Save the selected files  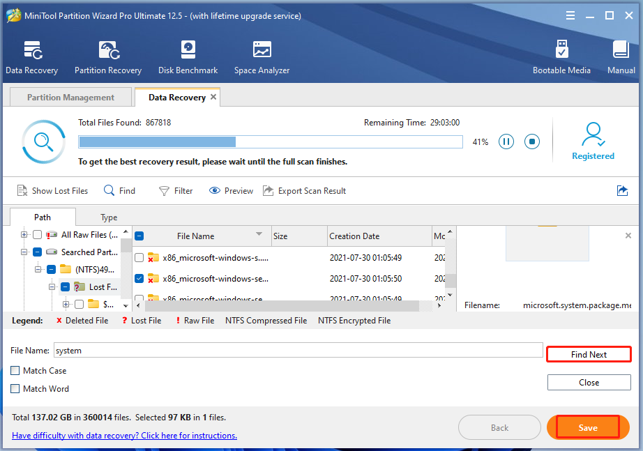[x=588, y=427]
